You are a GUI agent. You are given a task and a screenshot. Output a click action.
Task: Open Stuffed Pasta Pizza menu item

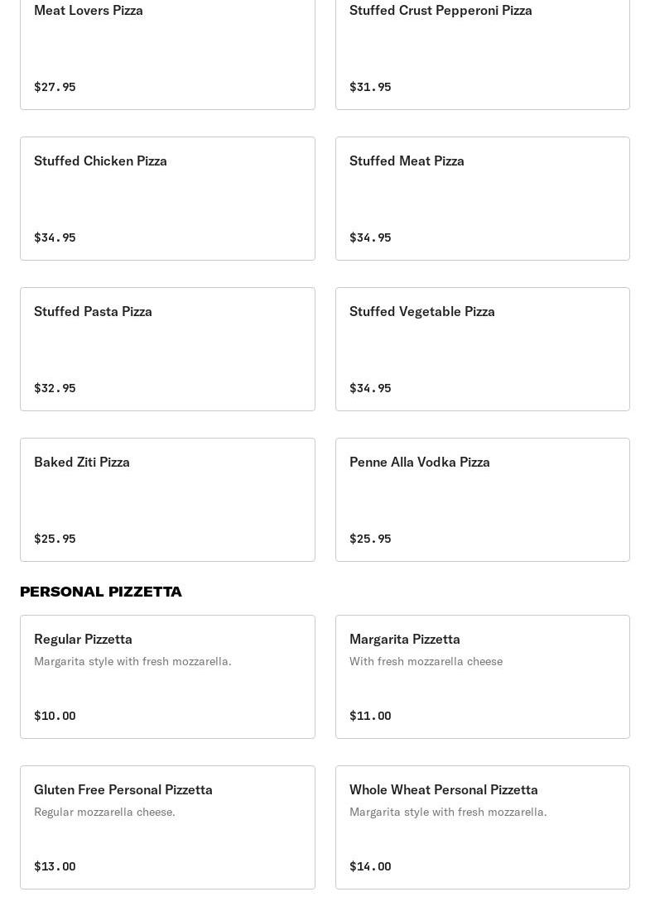(x=167, y=349)
